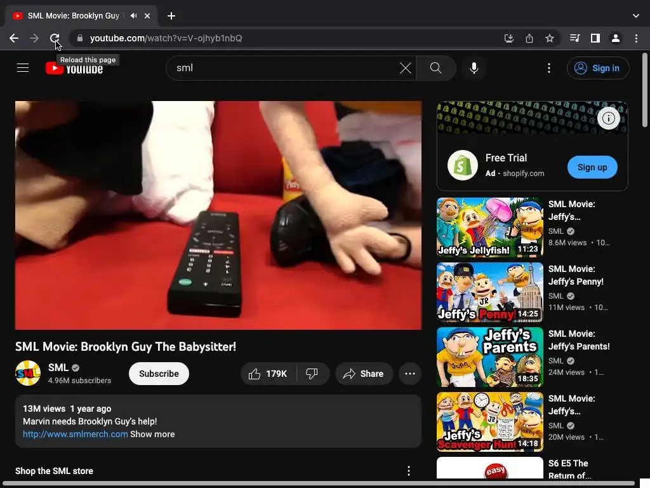Open Chrome three-dot menu

(636, 38)
